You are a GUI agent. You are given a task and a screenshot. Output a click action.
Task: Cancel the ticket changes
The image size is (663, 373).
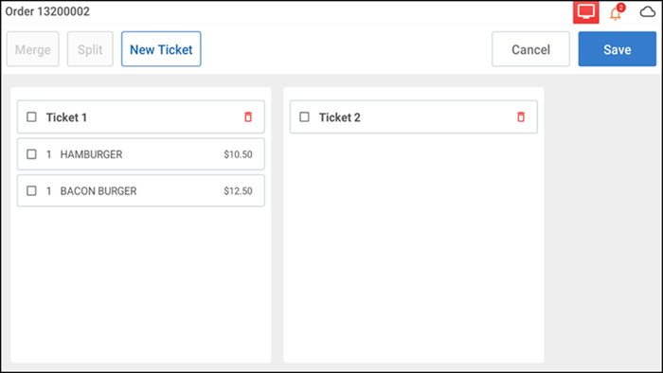pyautogui.click(x=530, y=49)
